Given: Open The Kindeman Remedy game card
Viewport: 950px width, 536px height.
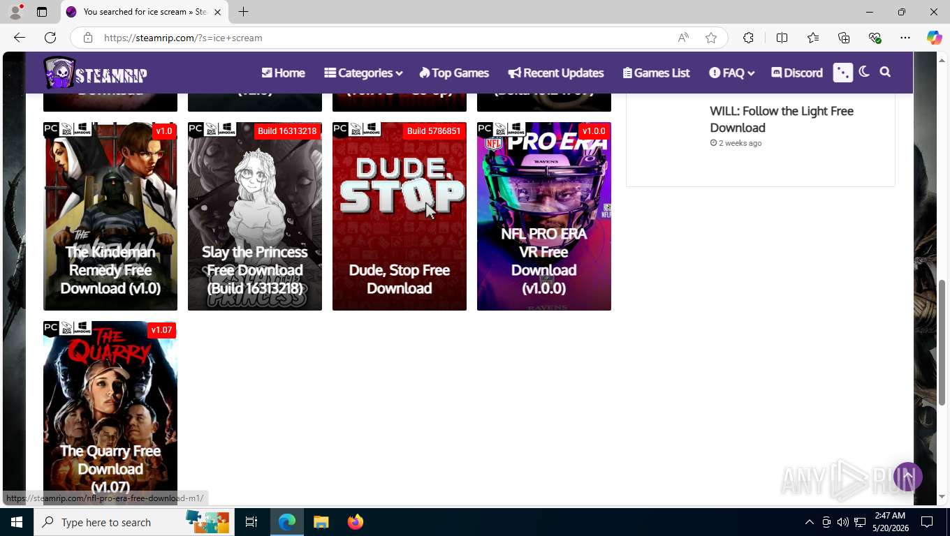Looking at the screenshot, I should [110, 216].
